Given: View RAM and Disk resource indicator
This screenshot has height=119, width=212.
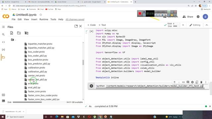Looking at the screenshot, I should click(x=174, y=25).
